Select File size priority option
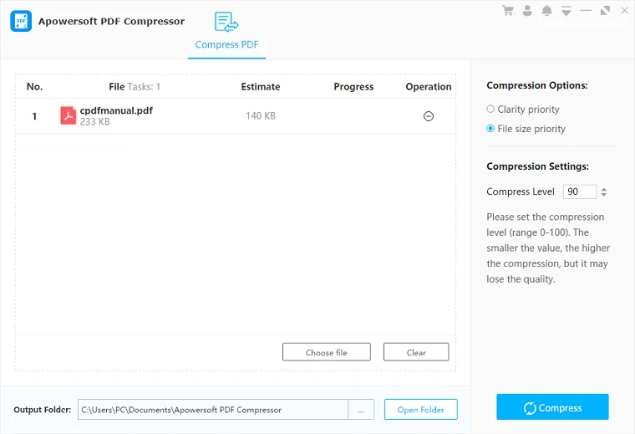635x434 pixels. click(x=490, y=129)
